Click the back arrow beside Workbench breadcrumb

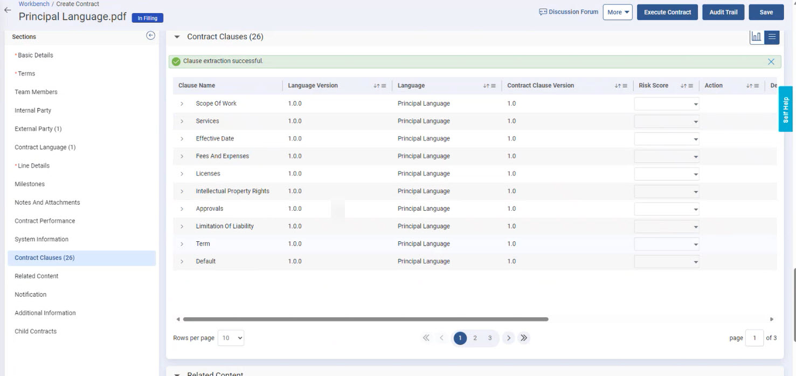click(7, 10)
